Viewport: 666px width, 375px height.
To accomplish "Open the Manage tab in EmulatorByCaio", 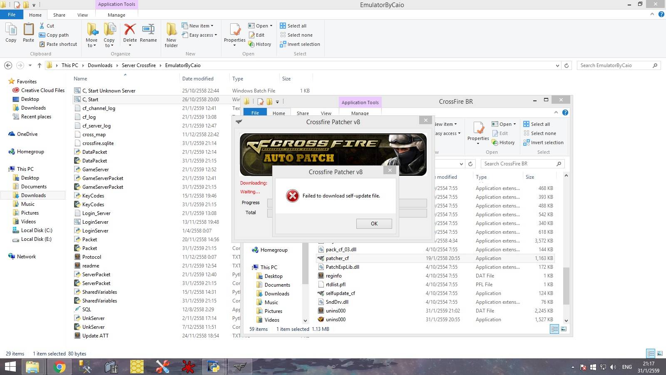I will pyautogui.click(x=117, y=15).
